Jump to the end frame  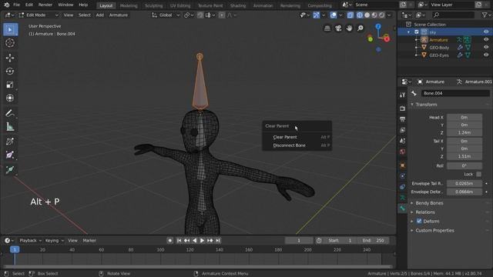218,241
